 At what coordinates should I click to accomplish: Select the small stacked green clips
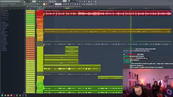point(72,50)
